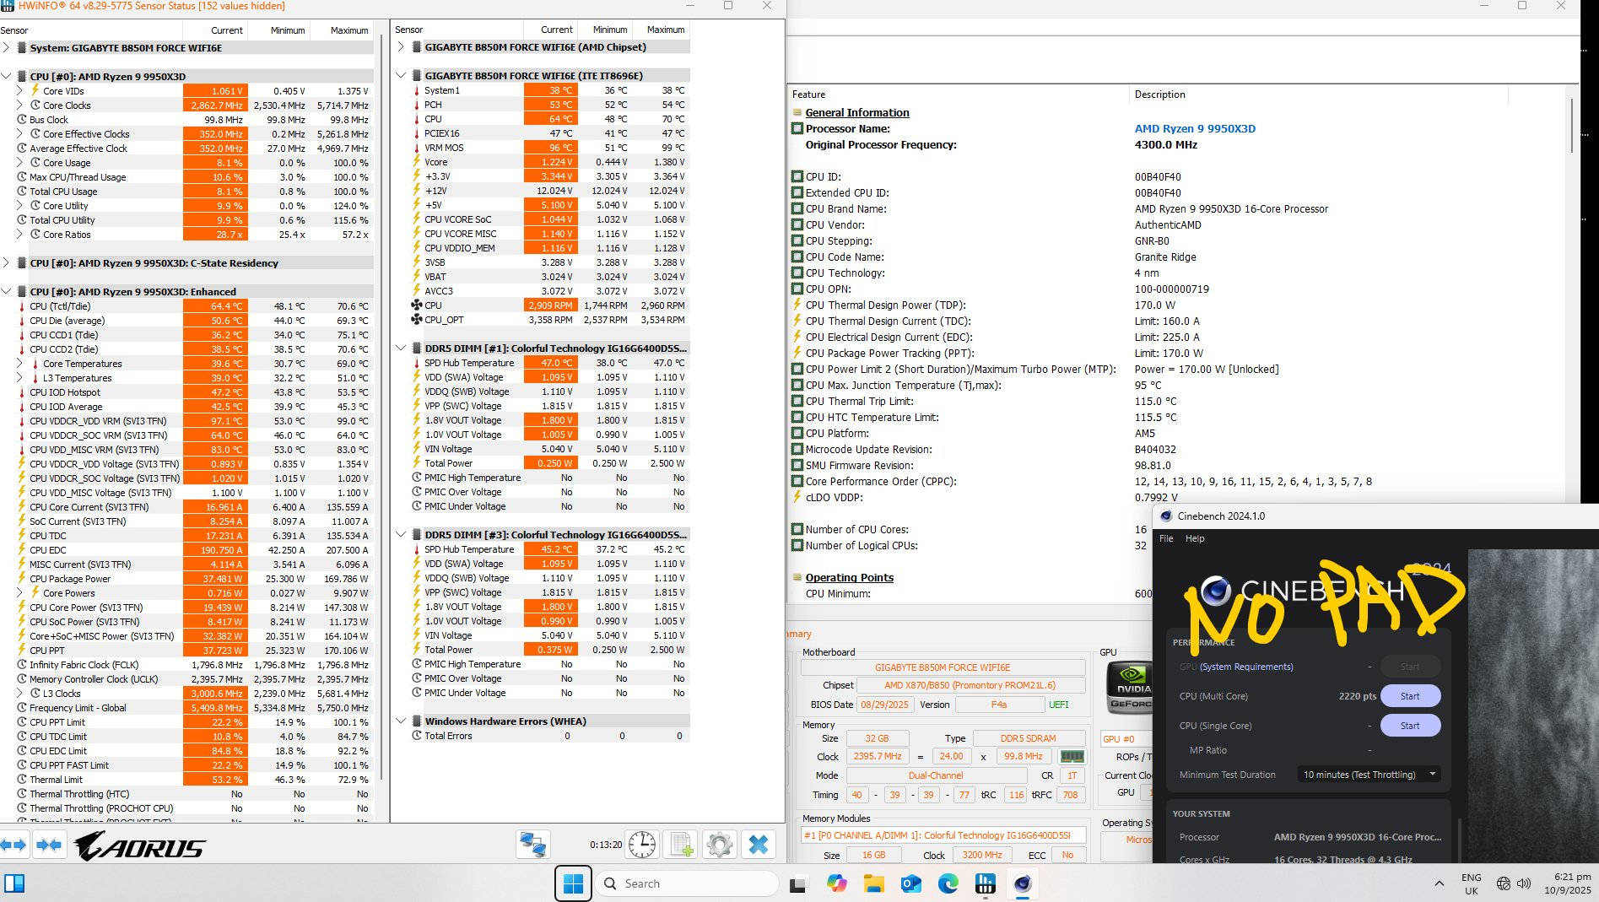1599x902 pixels.
Task: Click the ENG UK language indicator
Action: [1471, 883]
